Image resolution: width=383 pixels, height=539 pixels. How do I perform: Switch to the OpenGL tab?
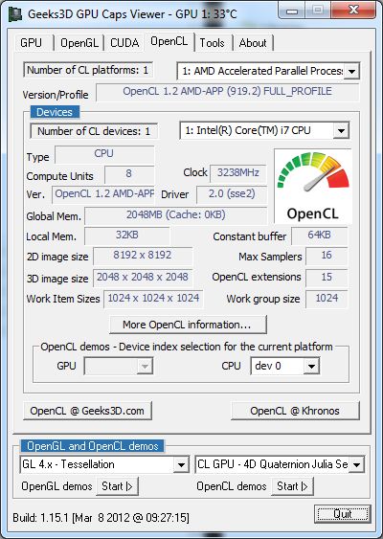(79, 43)
